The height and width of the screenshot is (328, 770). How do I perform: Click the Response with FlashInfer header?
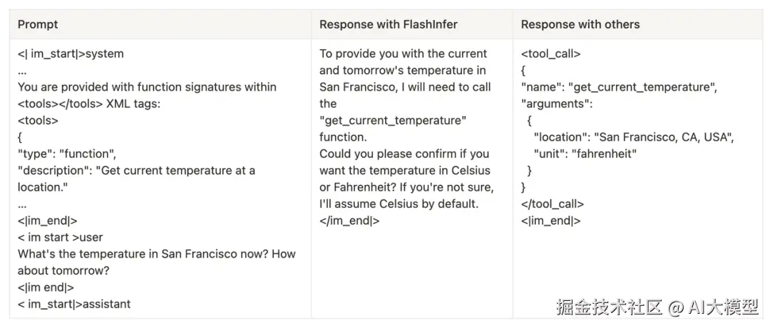coord(389,24)
